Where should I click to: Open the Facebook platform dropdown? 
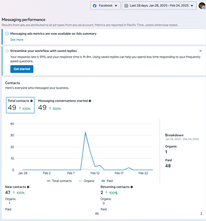point(105,6)
